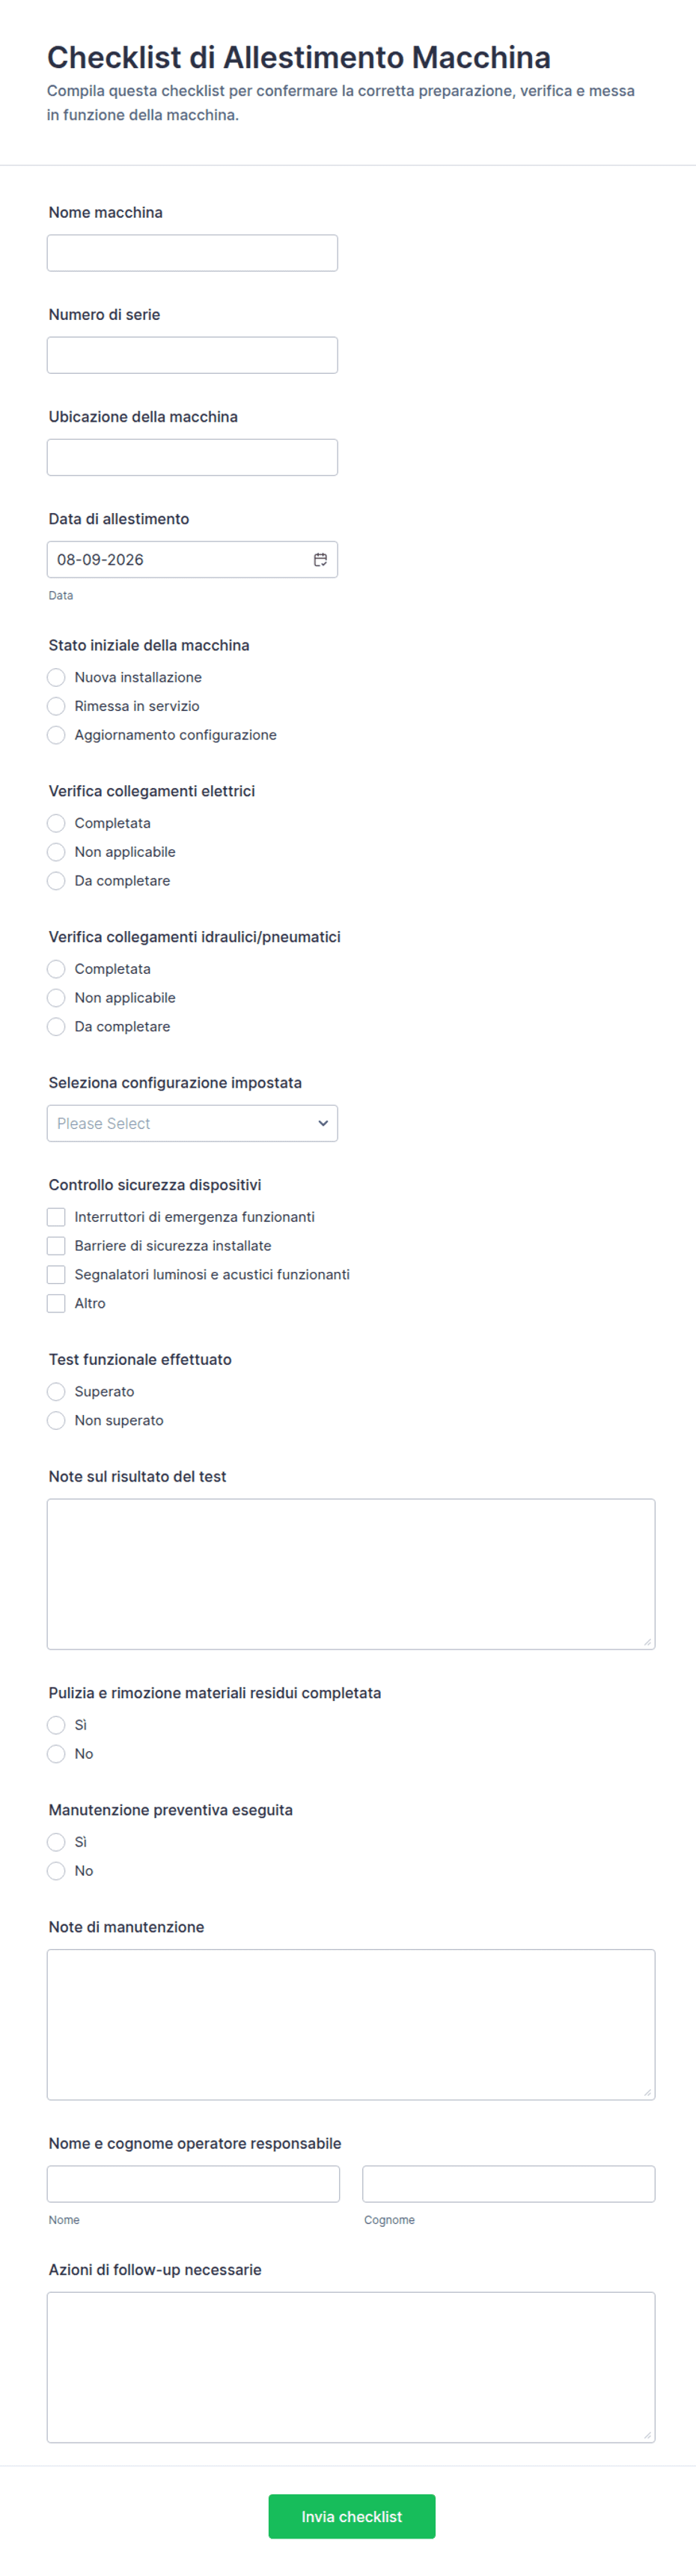The height and width of the screenshot is (2576, 696).
Task: Choose Rimessa in servizio option
Action: pos(56,706)
